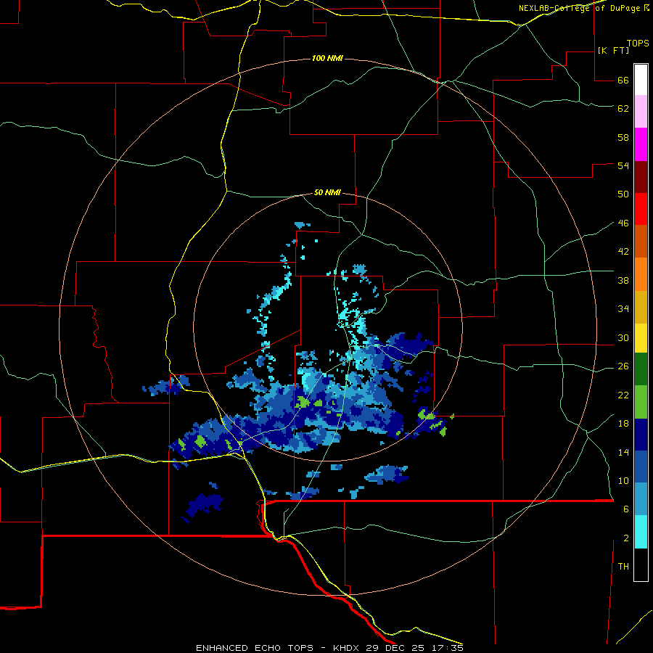Click the 30 legend value
The image size is (653, 653).
[623, 337]
